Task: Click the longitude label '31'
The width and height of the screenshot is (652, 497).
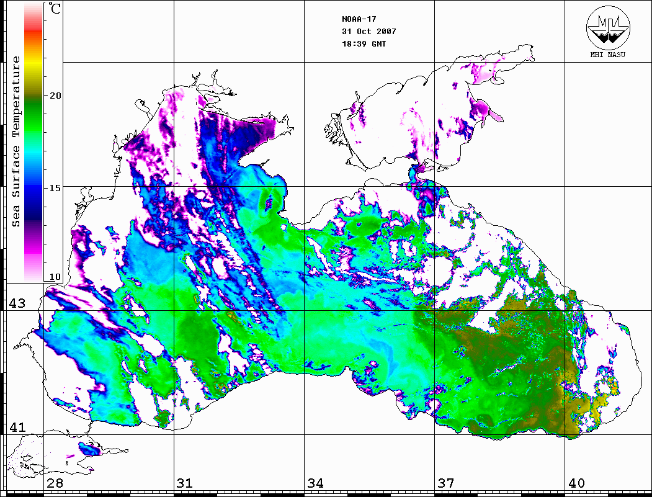Action: (185, 483)
